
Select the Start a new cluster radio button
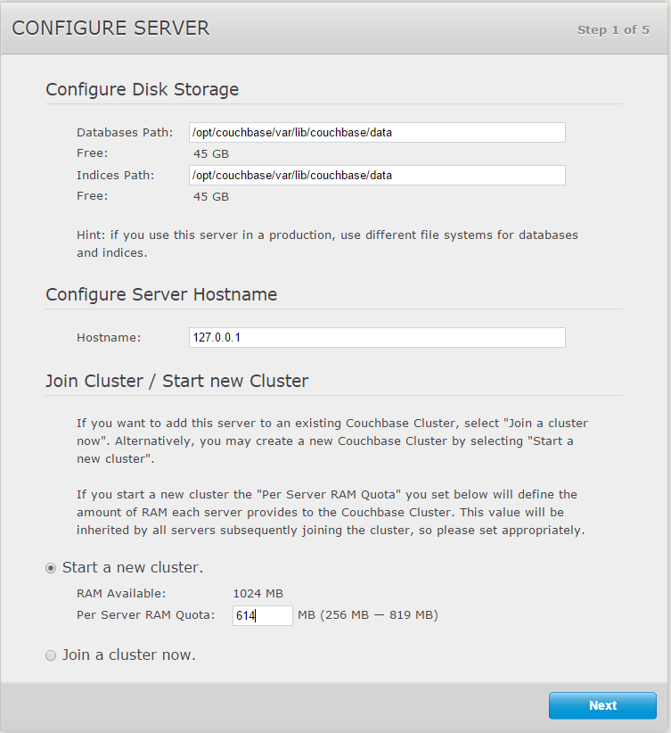[51, 568]
